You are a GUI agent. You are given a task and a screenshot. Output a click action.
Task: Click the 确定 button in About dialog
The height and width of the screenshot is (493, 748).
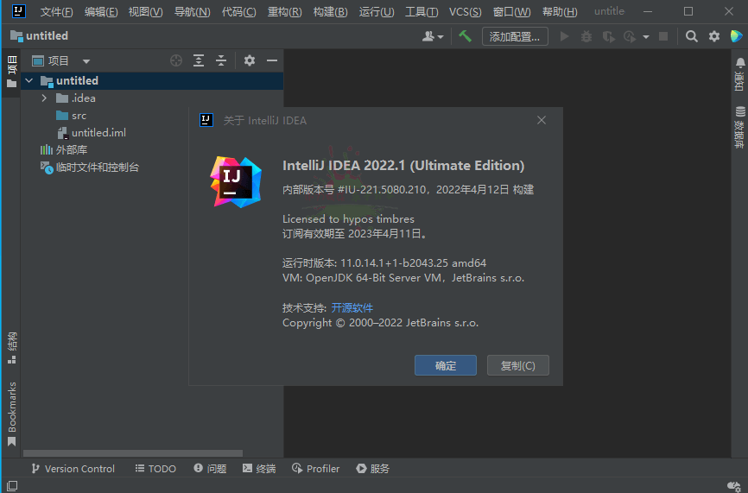tap(445, 365)
